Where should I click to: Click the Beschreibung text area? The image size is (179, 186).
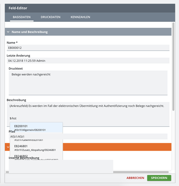[x=88, y=114]
